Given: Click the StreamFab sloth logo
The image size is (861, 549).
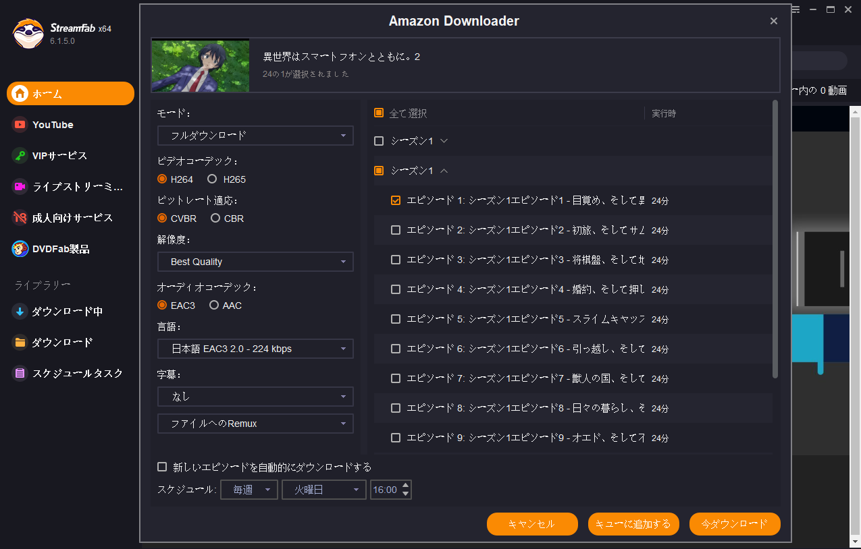Looking at the screenshot, I should (28, 33).
